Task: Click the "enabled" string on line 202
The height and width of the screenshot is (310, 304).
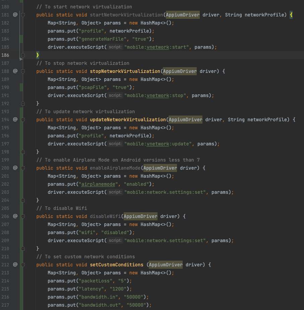Action: 136,184
